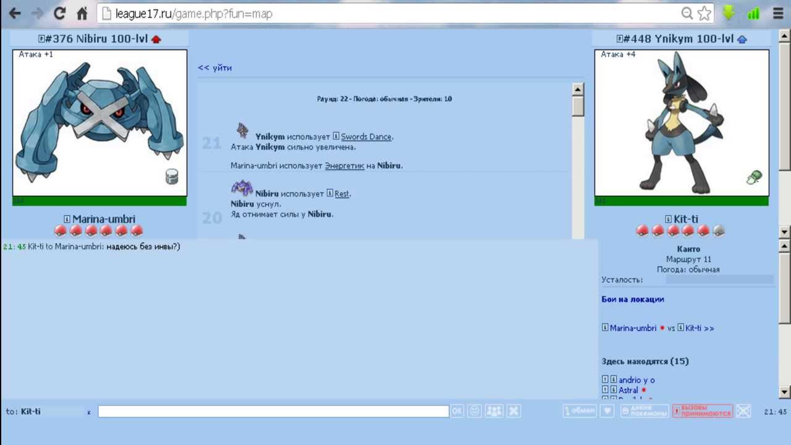Open the Rest move link
The image size is (791, 445).
(x=342, y=193)
